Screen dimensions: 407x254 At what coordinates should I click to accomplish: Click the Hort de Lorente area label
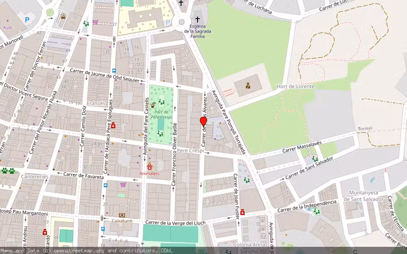pos(295,86)
